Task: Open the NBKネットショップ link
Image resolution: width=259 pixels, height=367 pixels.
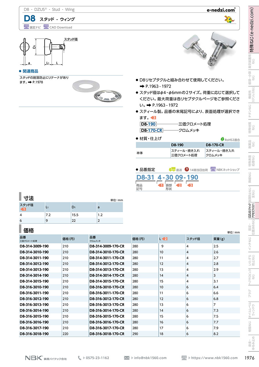Action: 228,170
